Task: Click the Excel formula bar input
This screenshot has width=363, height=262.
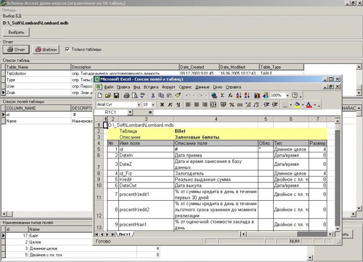Action: click(x=246, y=112)
